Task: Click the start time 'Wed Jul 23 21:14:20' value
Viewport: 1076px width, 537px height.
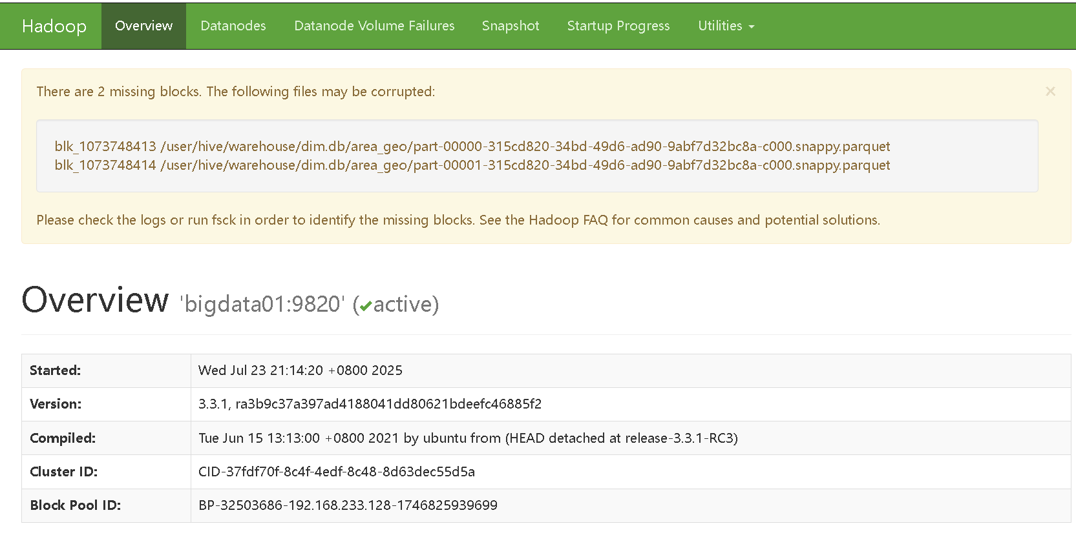Action: (301, 370)
